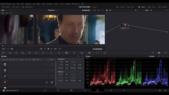Open the Tracker palette
The height and width of the screenshot is (95, 169).
74,53
